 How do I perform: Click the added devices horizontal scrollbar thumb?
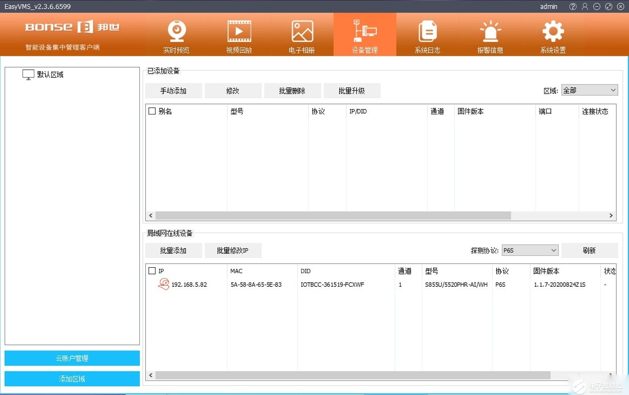pos(333,216)
